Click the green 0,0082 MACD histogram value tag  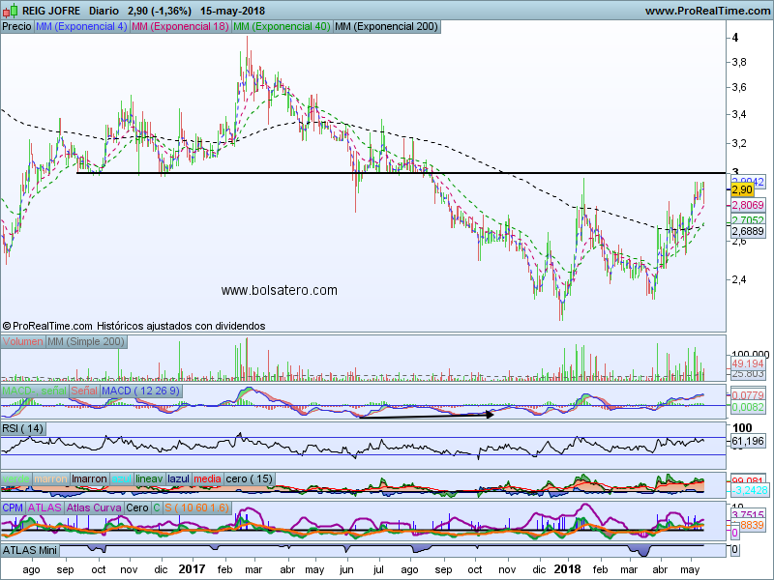750,408
